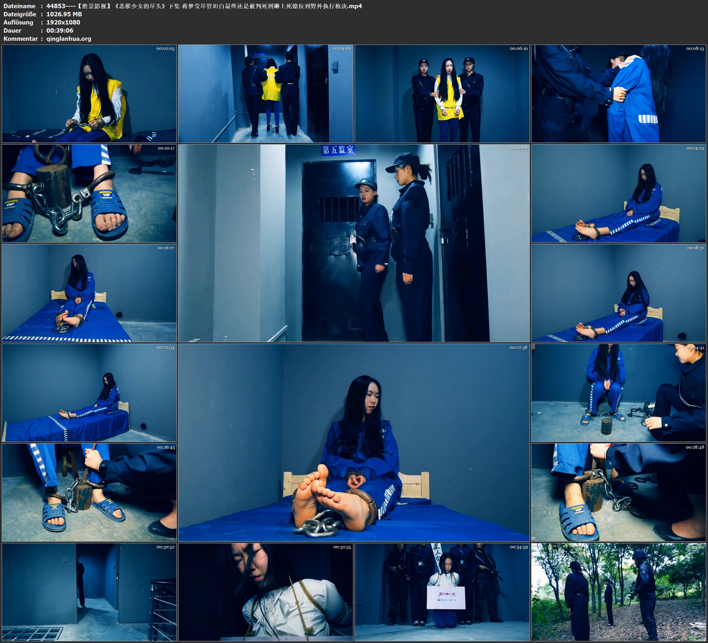Select the 00:28:48 frame
The image size is (708, 643).
tap(618, 492)
